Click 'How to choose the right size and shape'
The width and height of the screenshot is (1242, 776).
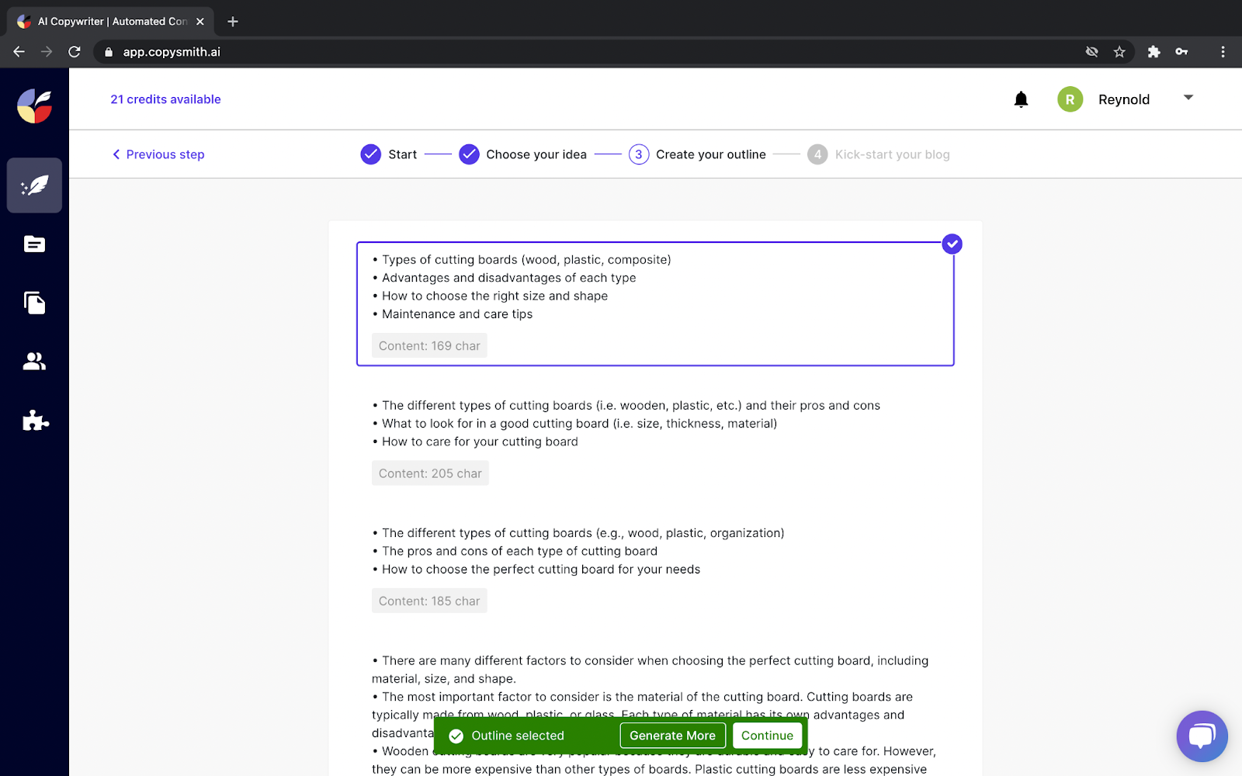coord(490,296)
